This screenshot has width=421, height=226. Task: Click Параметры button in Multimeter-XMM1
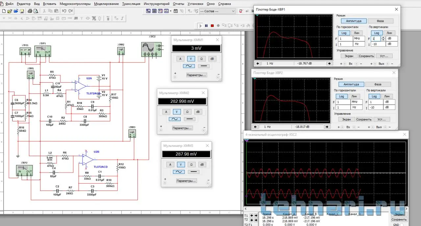click(x=196, y=75)
